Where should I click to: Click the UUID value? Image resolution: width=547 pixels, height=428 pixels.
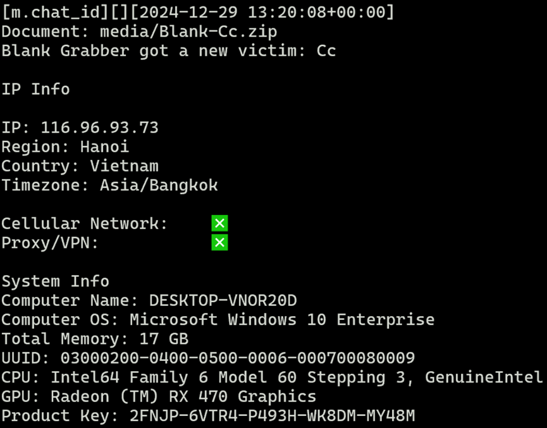point(238,358)
